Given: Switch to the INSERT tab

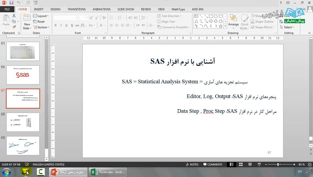Looking at the screenshot, I should (38, 9).
